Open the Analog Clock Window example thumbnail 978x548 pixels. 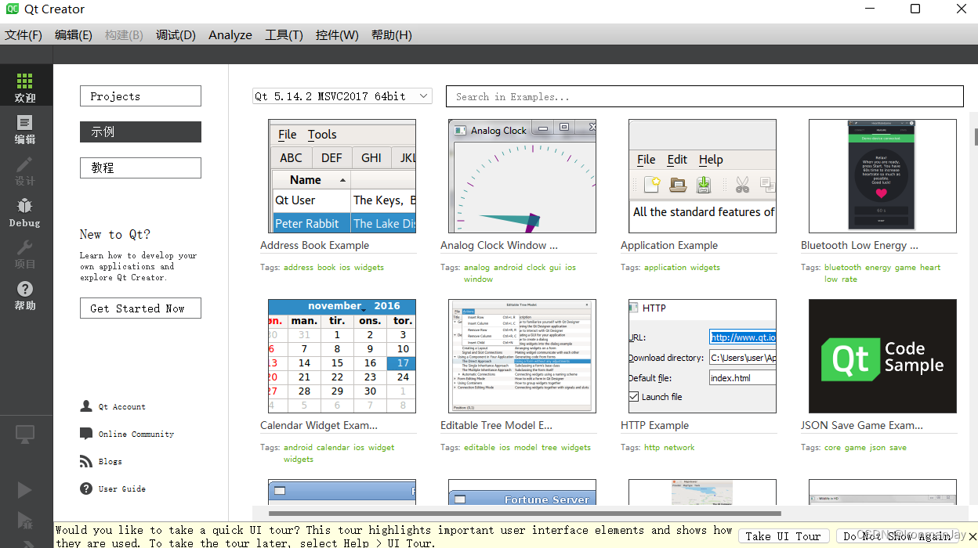coord(522,176)
